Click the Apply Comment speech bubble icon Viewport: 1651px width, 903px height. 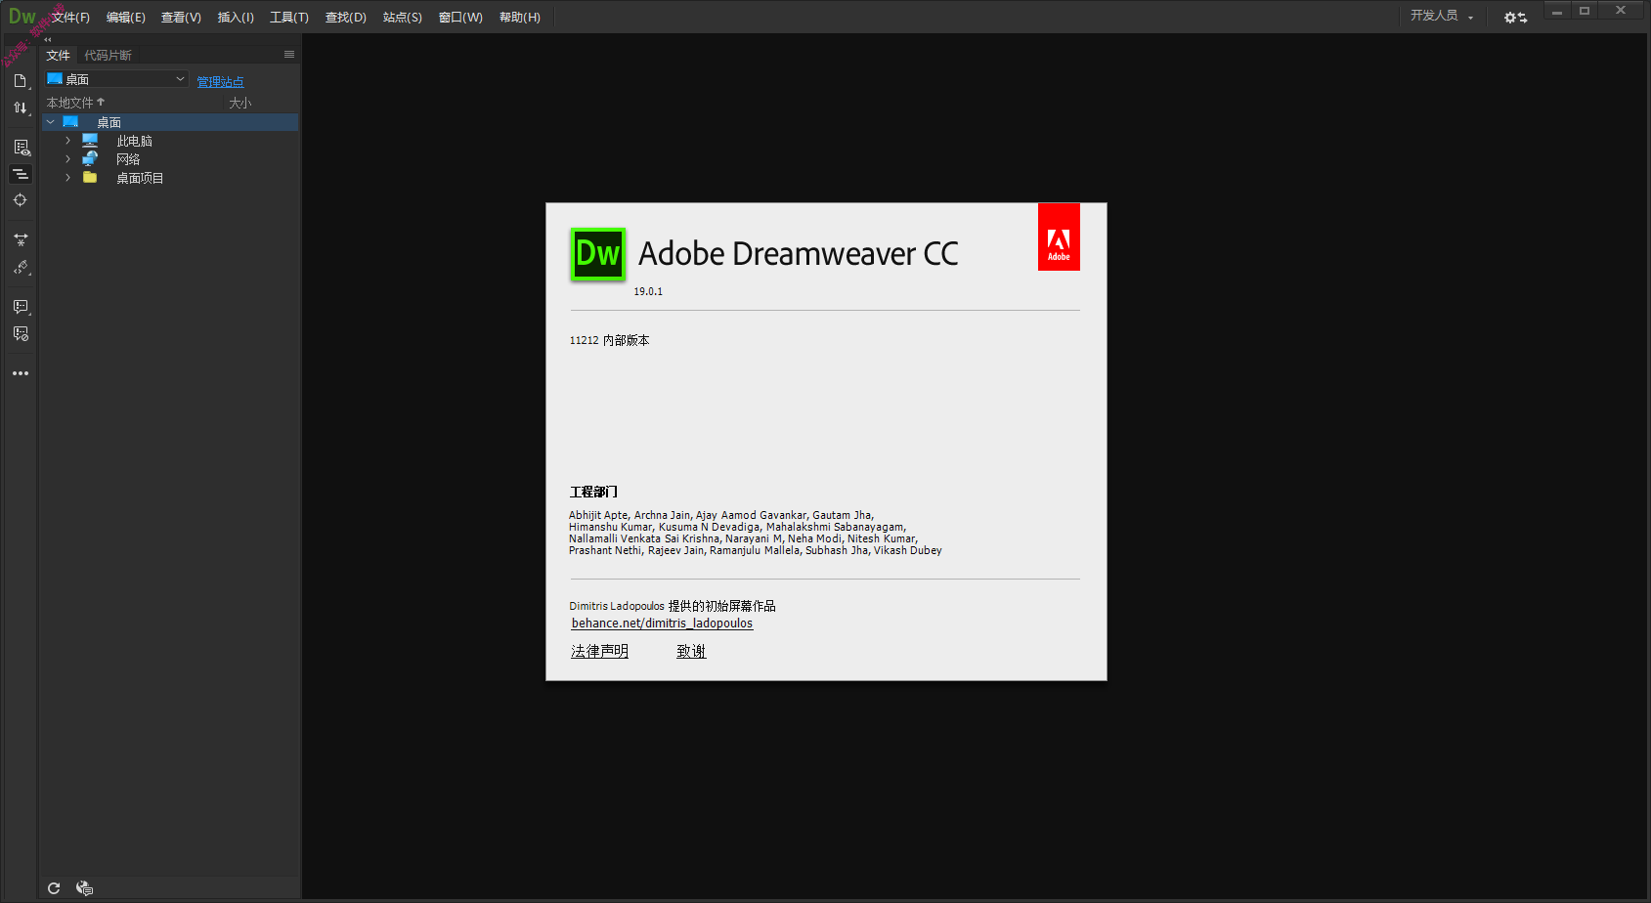pyautogui.click(x=21, y=307)
